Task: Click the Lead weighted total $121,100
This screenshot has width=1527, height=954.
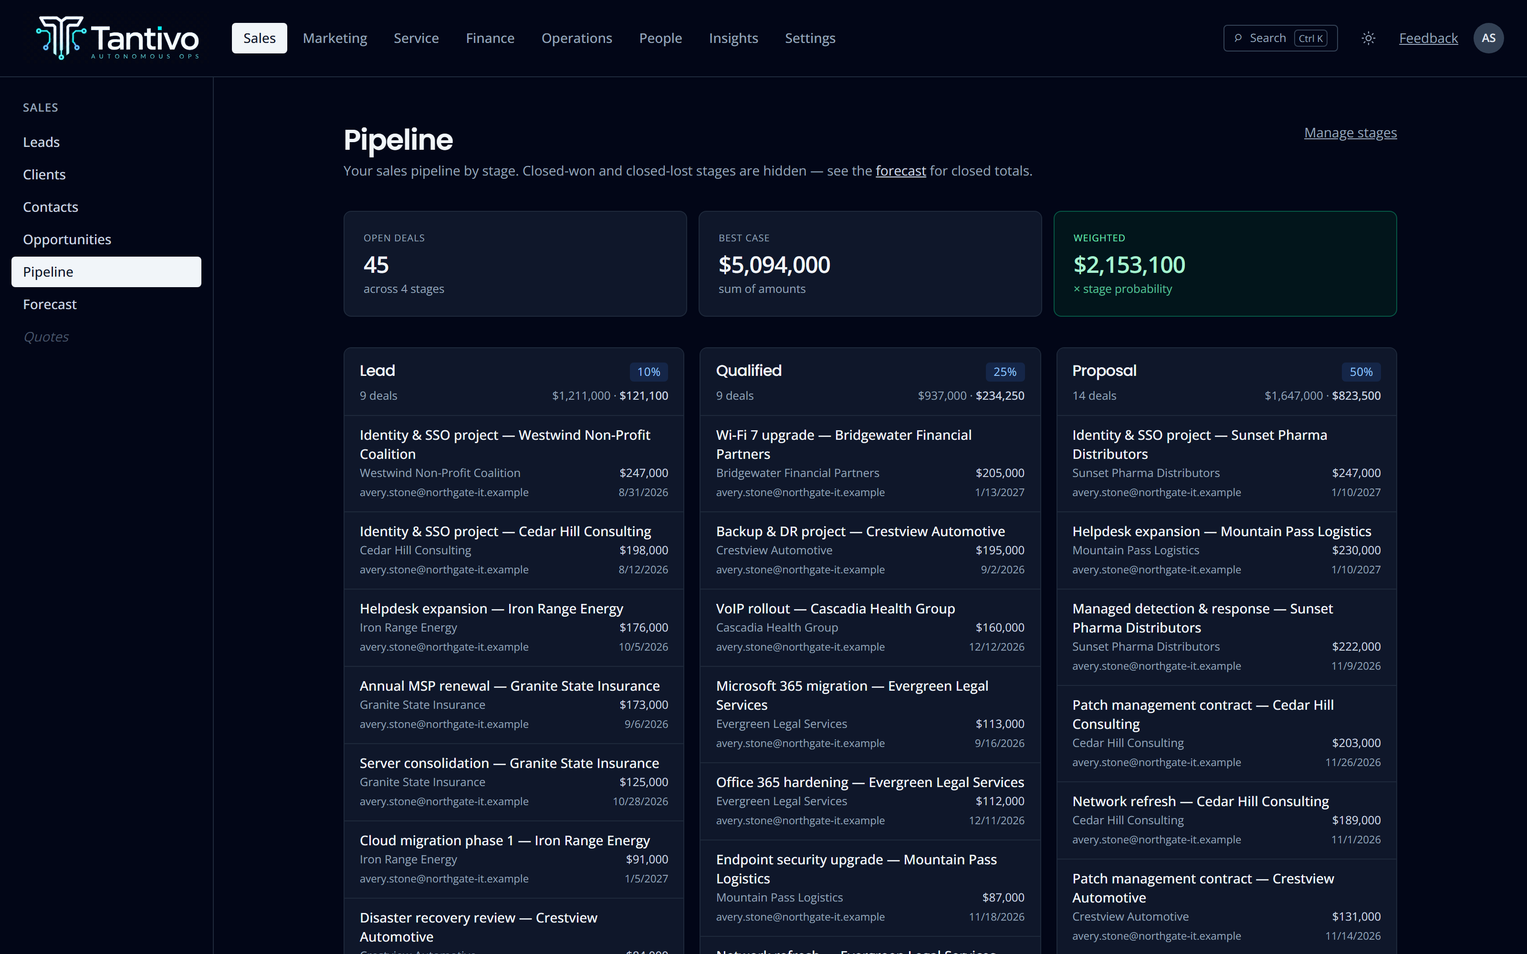Action: [644, 395]
